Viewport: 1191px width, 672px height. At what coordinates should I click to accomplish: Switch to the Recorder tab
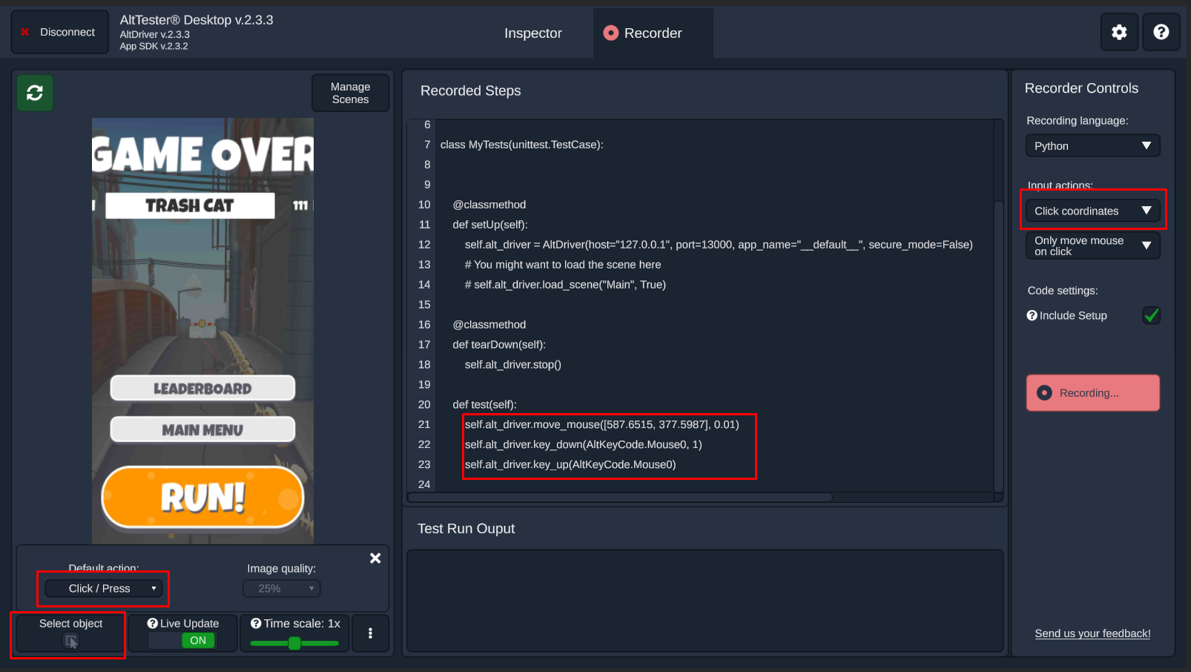pyautogui.click(x=653, y=33)
